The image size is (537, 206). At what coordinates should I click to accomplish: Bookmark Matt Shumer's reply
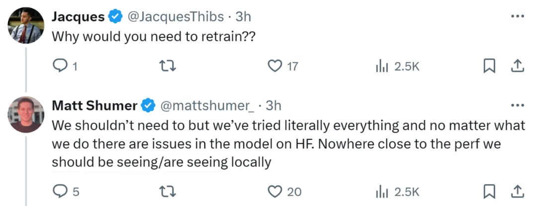tap(488, 192)
